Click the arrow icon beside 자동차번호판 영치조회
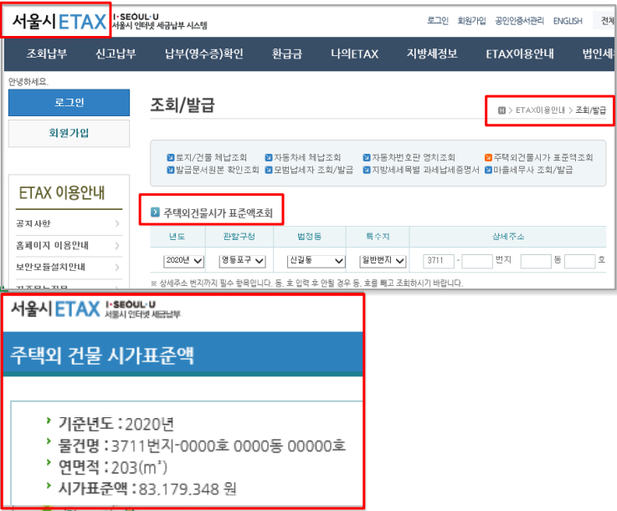Screen dimensions: 617x511 (x=367, y=157)
